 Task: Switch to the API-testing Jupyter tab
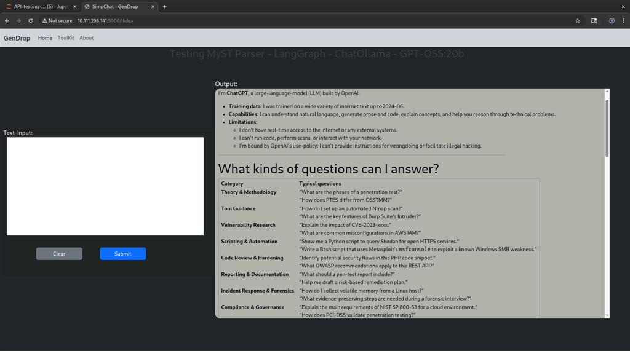click(x=40, y=6)
